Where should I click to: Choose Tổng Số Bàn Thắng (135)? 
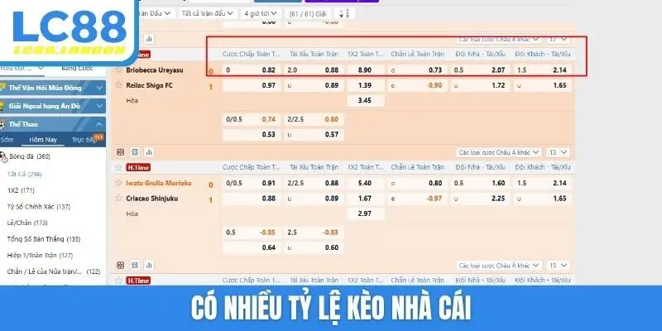(x=44, y=239)
